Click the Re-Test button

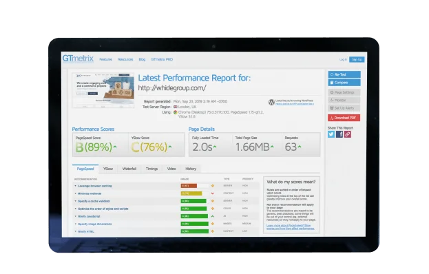[344, 74]
